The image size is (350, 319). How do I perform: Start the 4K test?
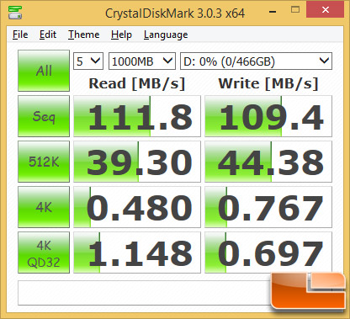[44, 207]
